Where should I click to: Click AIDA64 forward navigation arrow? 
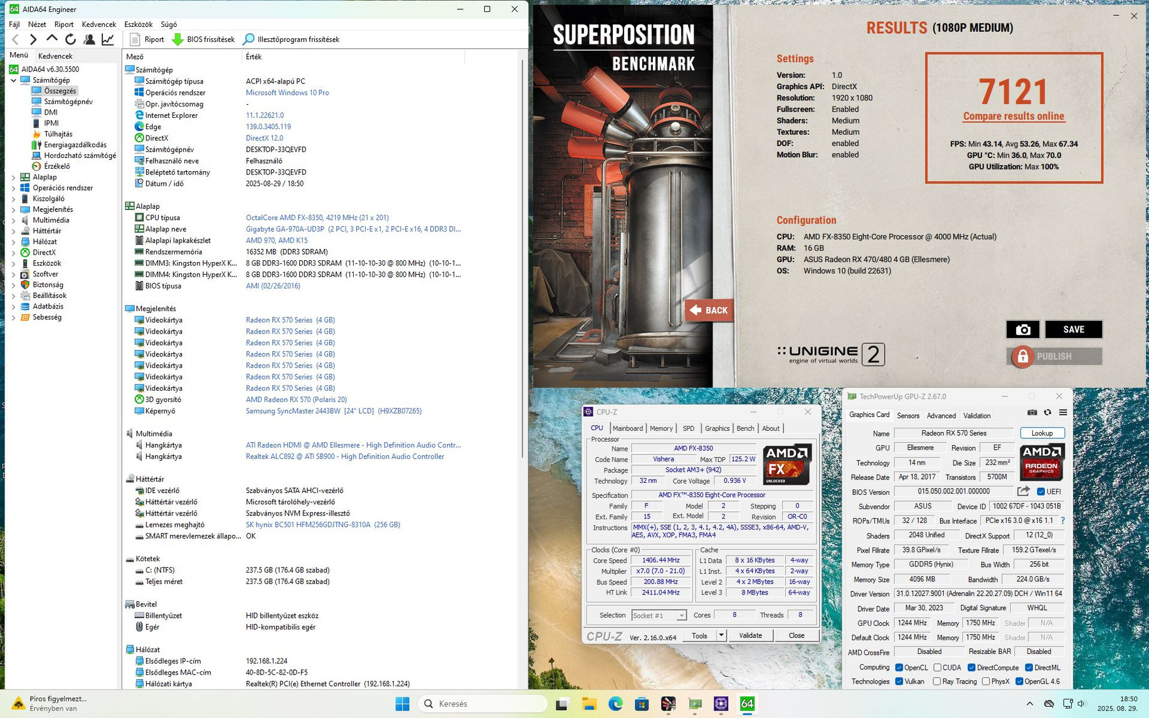coord(33,40)
